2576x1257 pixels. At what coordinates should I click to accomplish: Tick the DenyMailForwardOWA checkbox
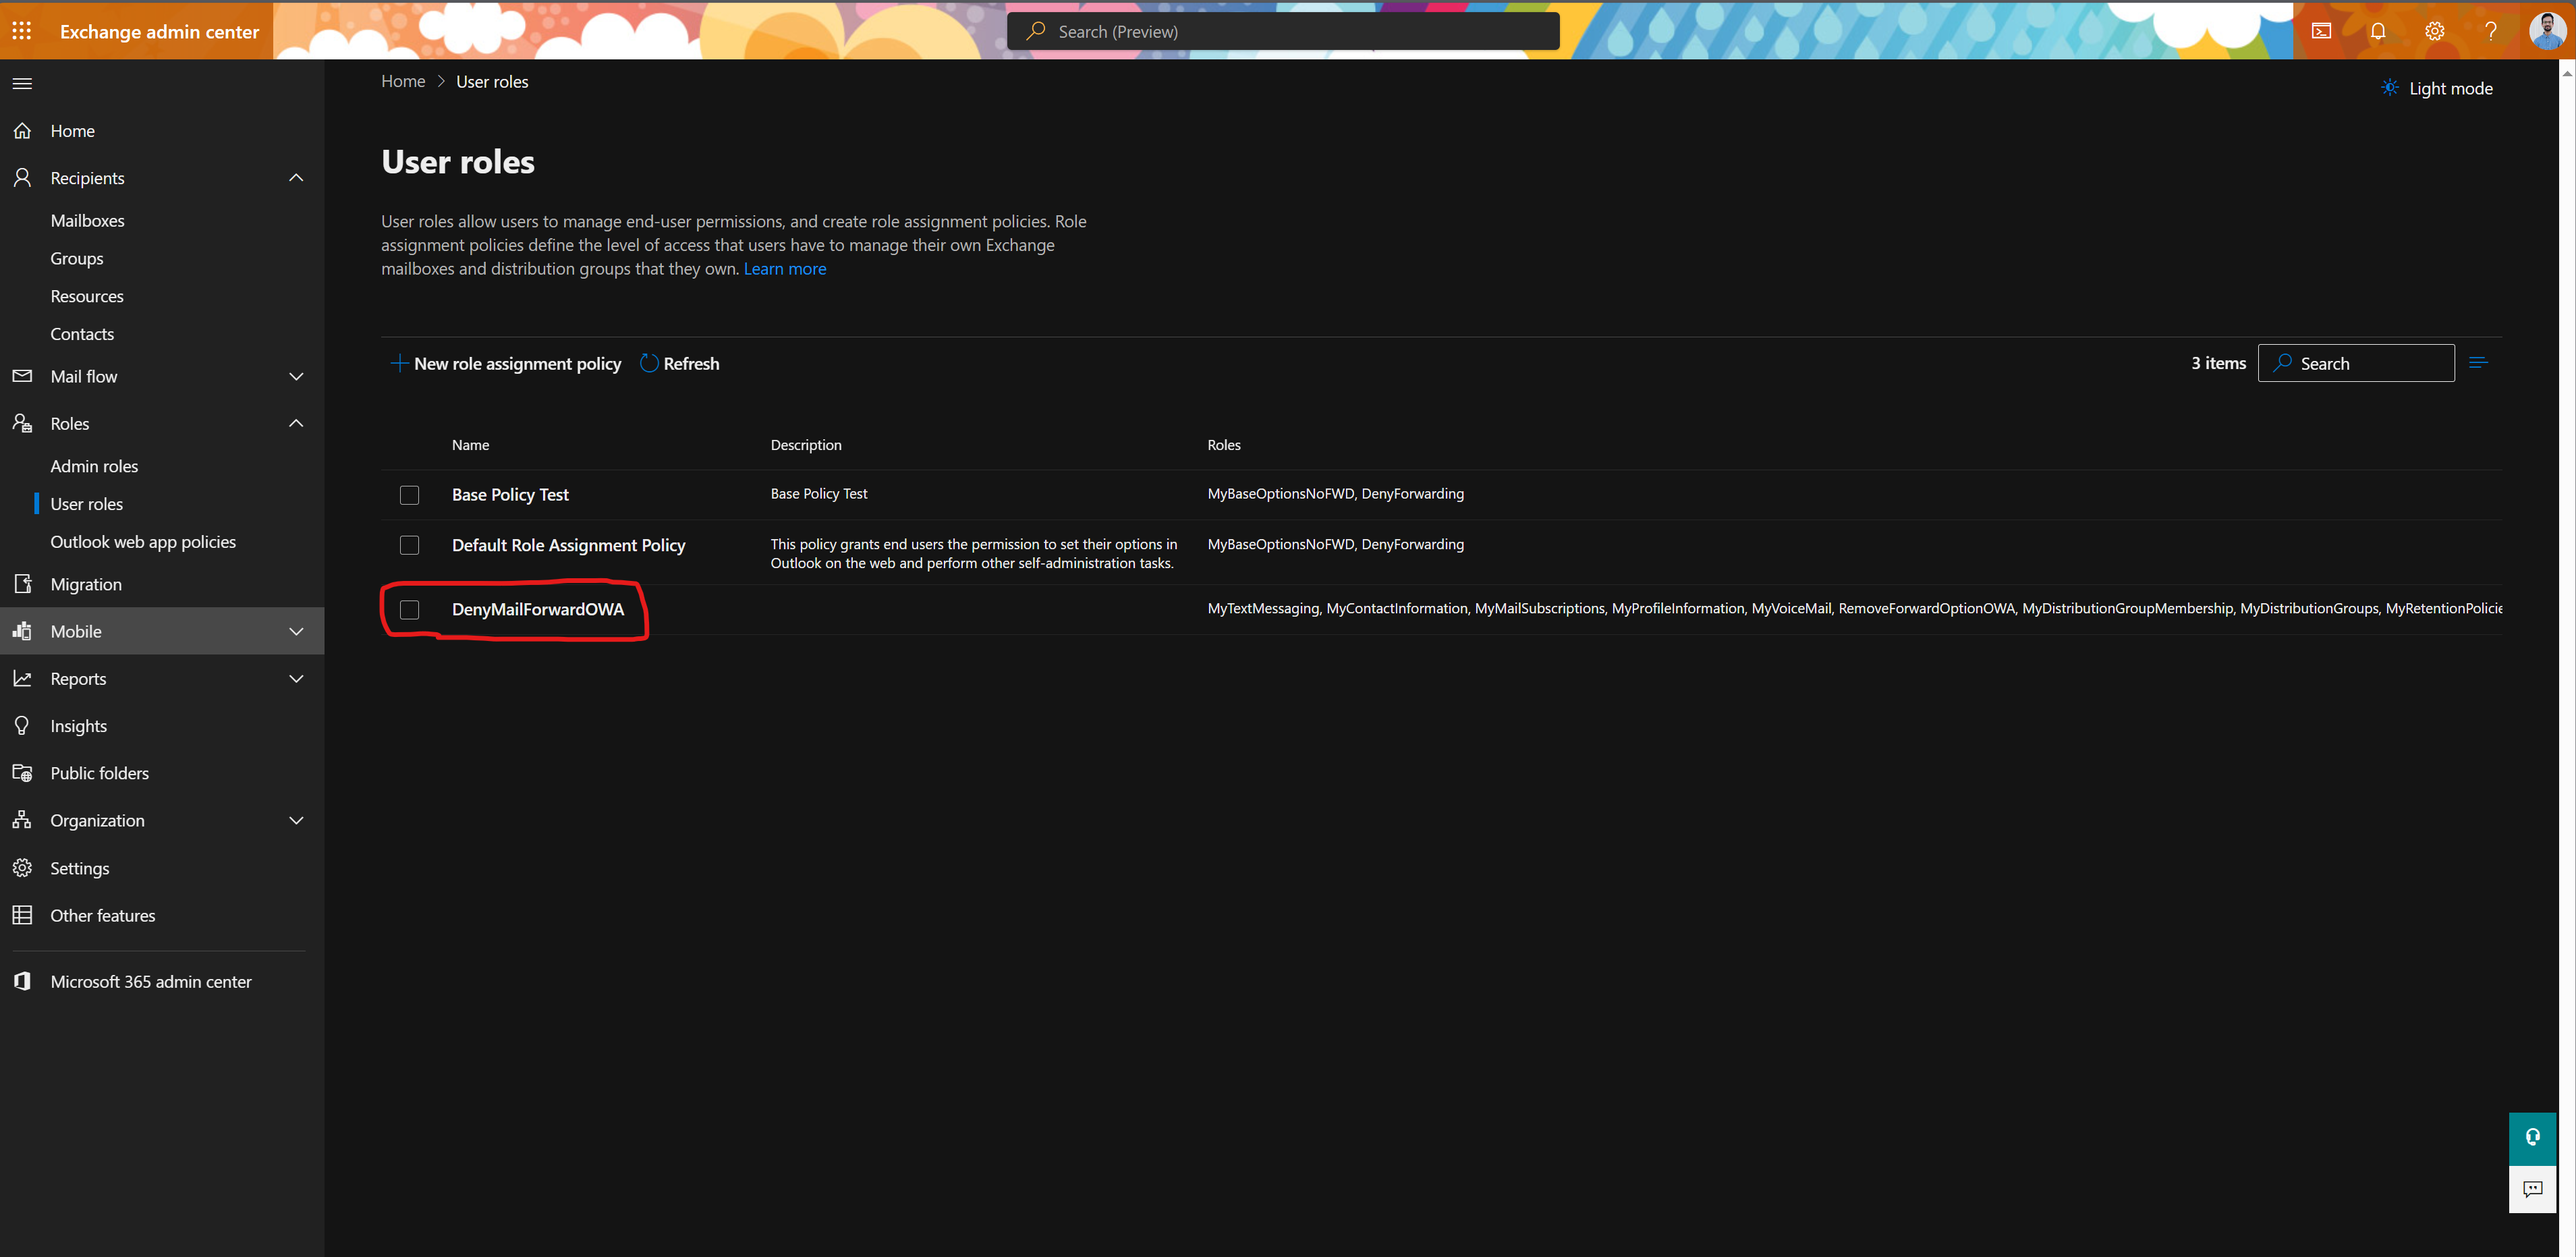tap(409, 610)
